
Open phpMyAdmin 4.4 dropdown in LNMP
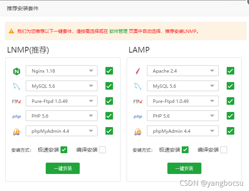(x=62, y=131)
